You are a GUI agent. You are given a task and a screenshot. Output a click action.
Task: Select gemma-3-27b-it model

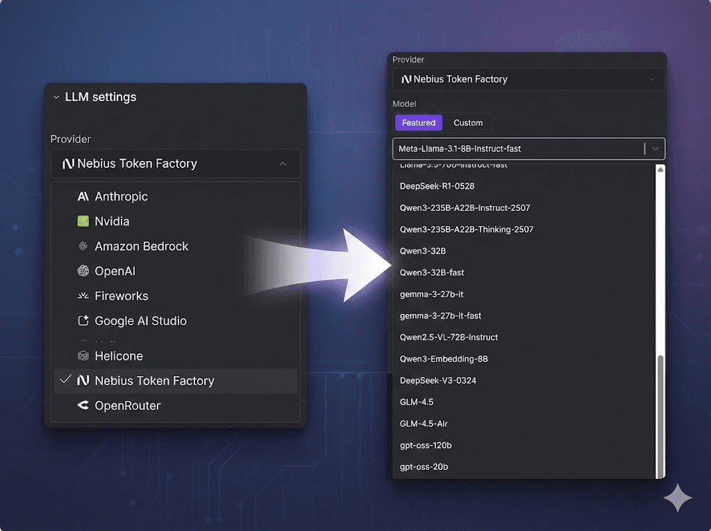click(524, 294)
